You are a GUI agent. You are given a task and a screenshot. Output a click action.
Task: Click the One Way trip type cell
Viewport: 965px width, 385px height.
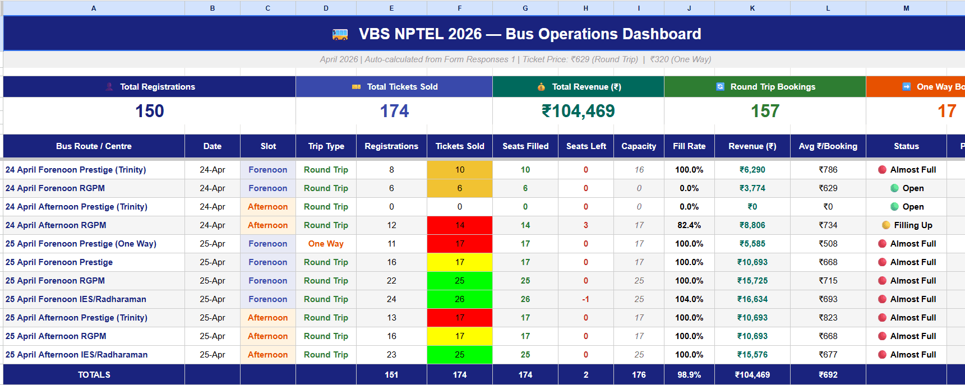[x=326, y=244]
